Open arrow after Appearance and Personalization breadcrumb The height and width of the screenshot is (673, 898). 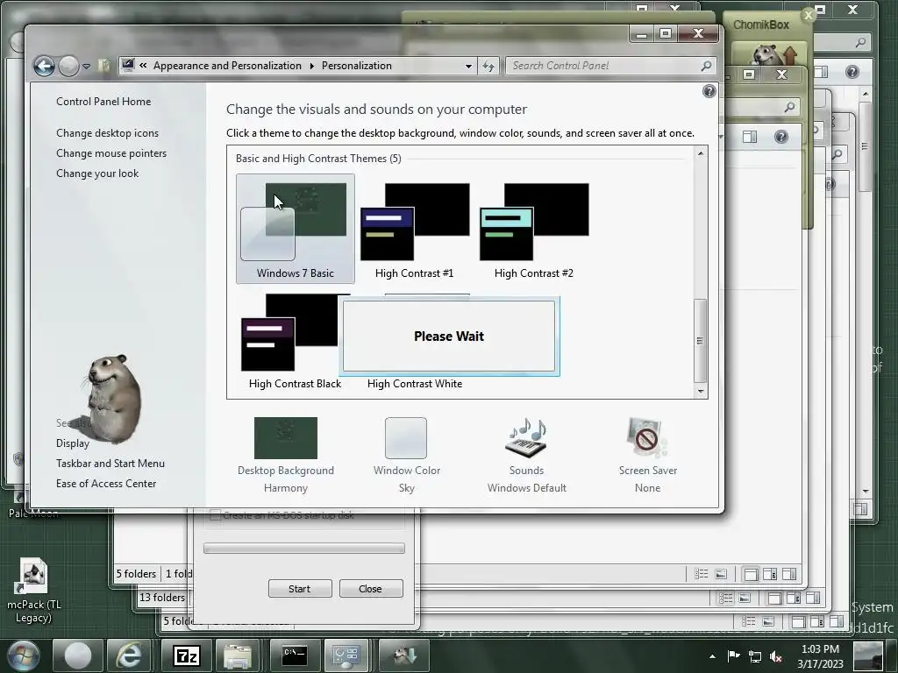pyautogui.click(x=312, y=66)
